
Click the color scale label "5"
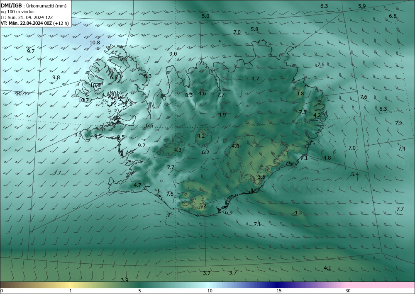pos(139,291)
